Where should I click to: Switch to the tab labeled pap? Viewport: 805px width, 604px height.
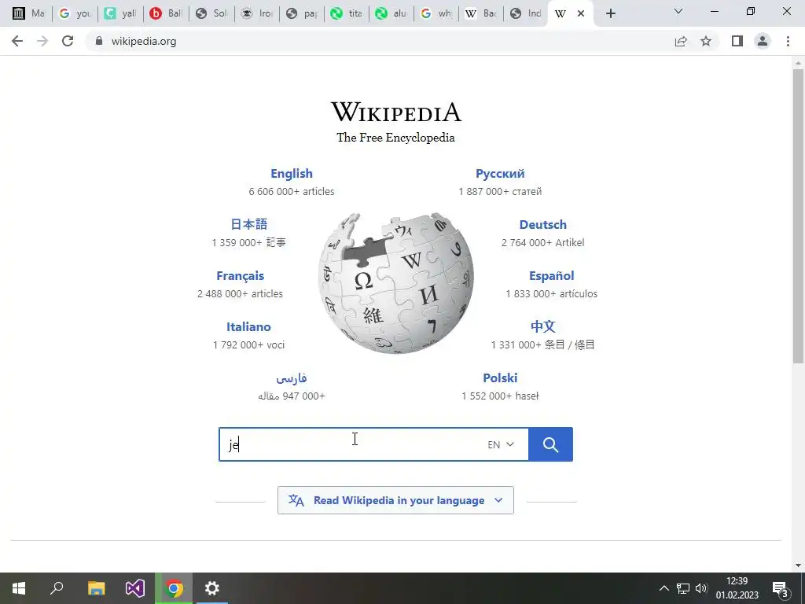click(x=302, y=13)
